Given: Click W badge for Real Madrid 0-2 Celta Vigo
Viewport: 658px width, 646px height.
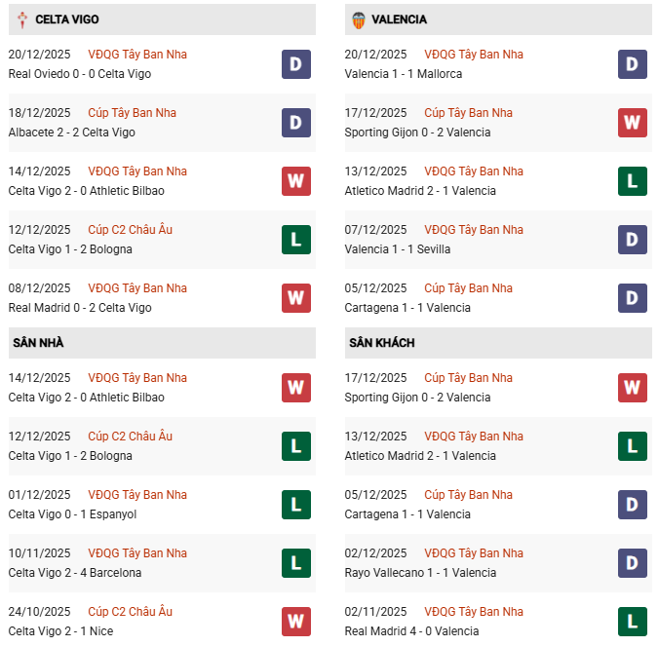Looking at the screenshot, I should coord(296,298).
